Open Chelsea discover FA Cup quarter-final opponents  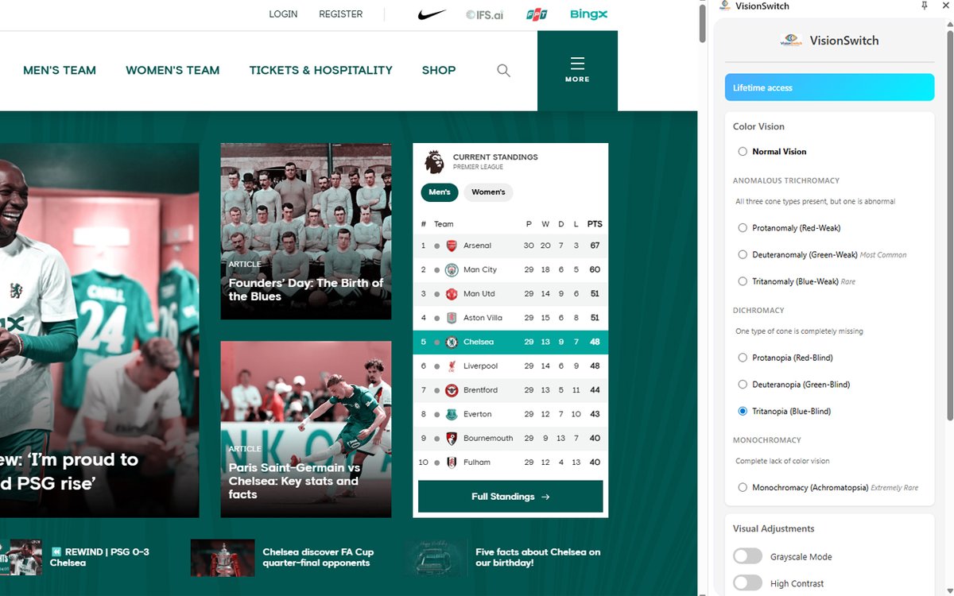tap(318, 557)
